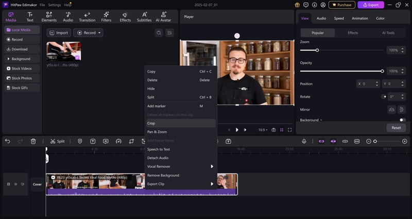Click the sort media list icon

click(169, 33)
